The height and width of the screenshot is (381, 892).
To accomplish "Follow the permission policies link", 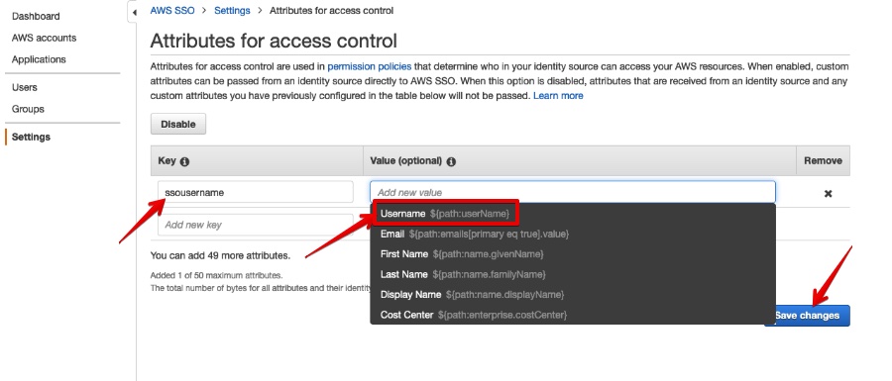I will (370, 67).
